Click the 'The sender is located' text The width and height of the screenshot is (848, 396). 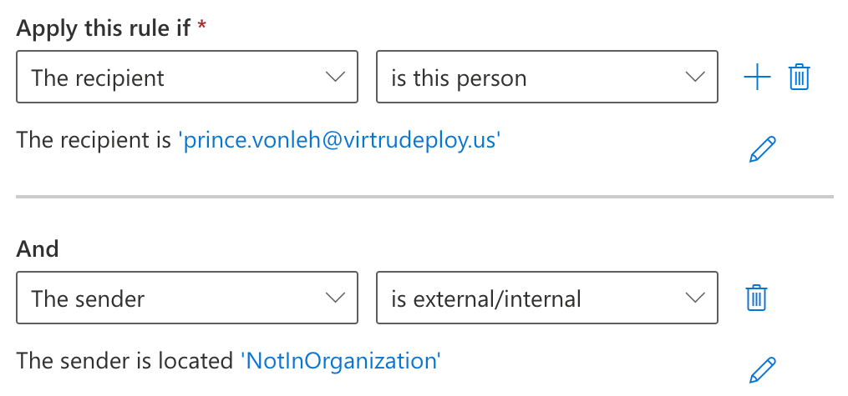[124, 360]
